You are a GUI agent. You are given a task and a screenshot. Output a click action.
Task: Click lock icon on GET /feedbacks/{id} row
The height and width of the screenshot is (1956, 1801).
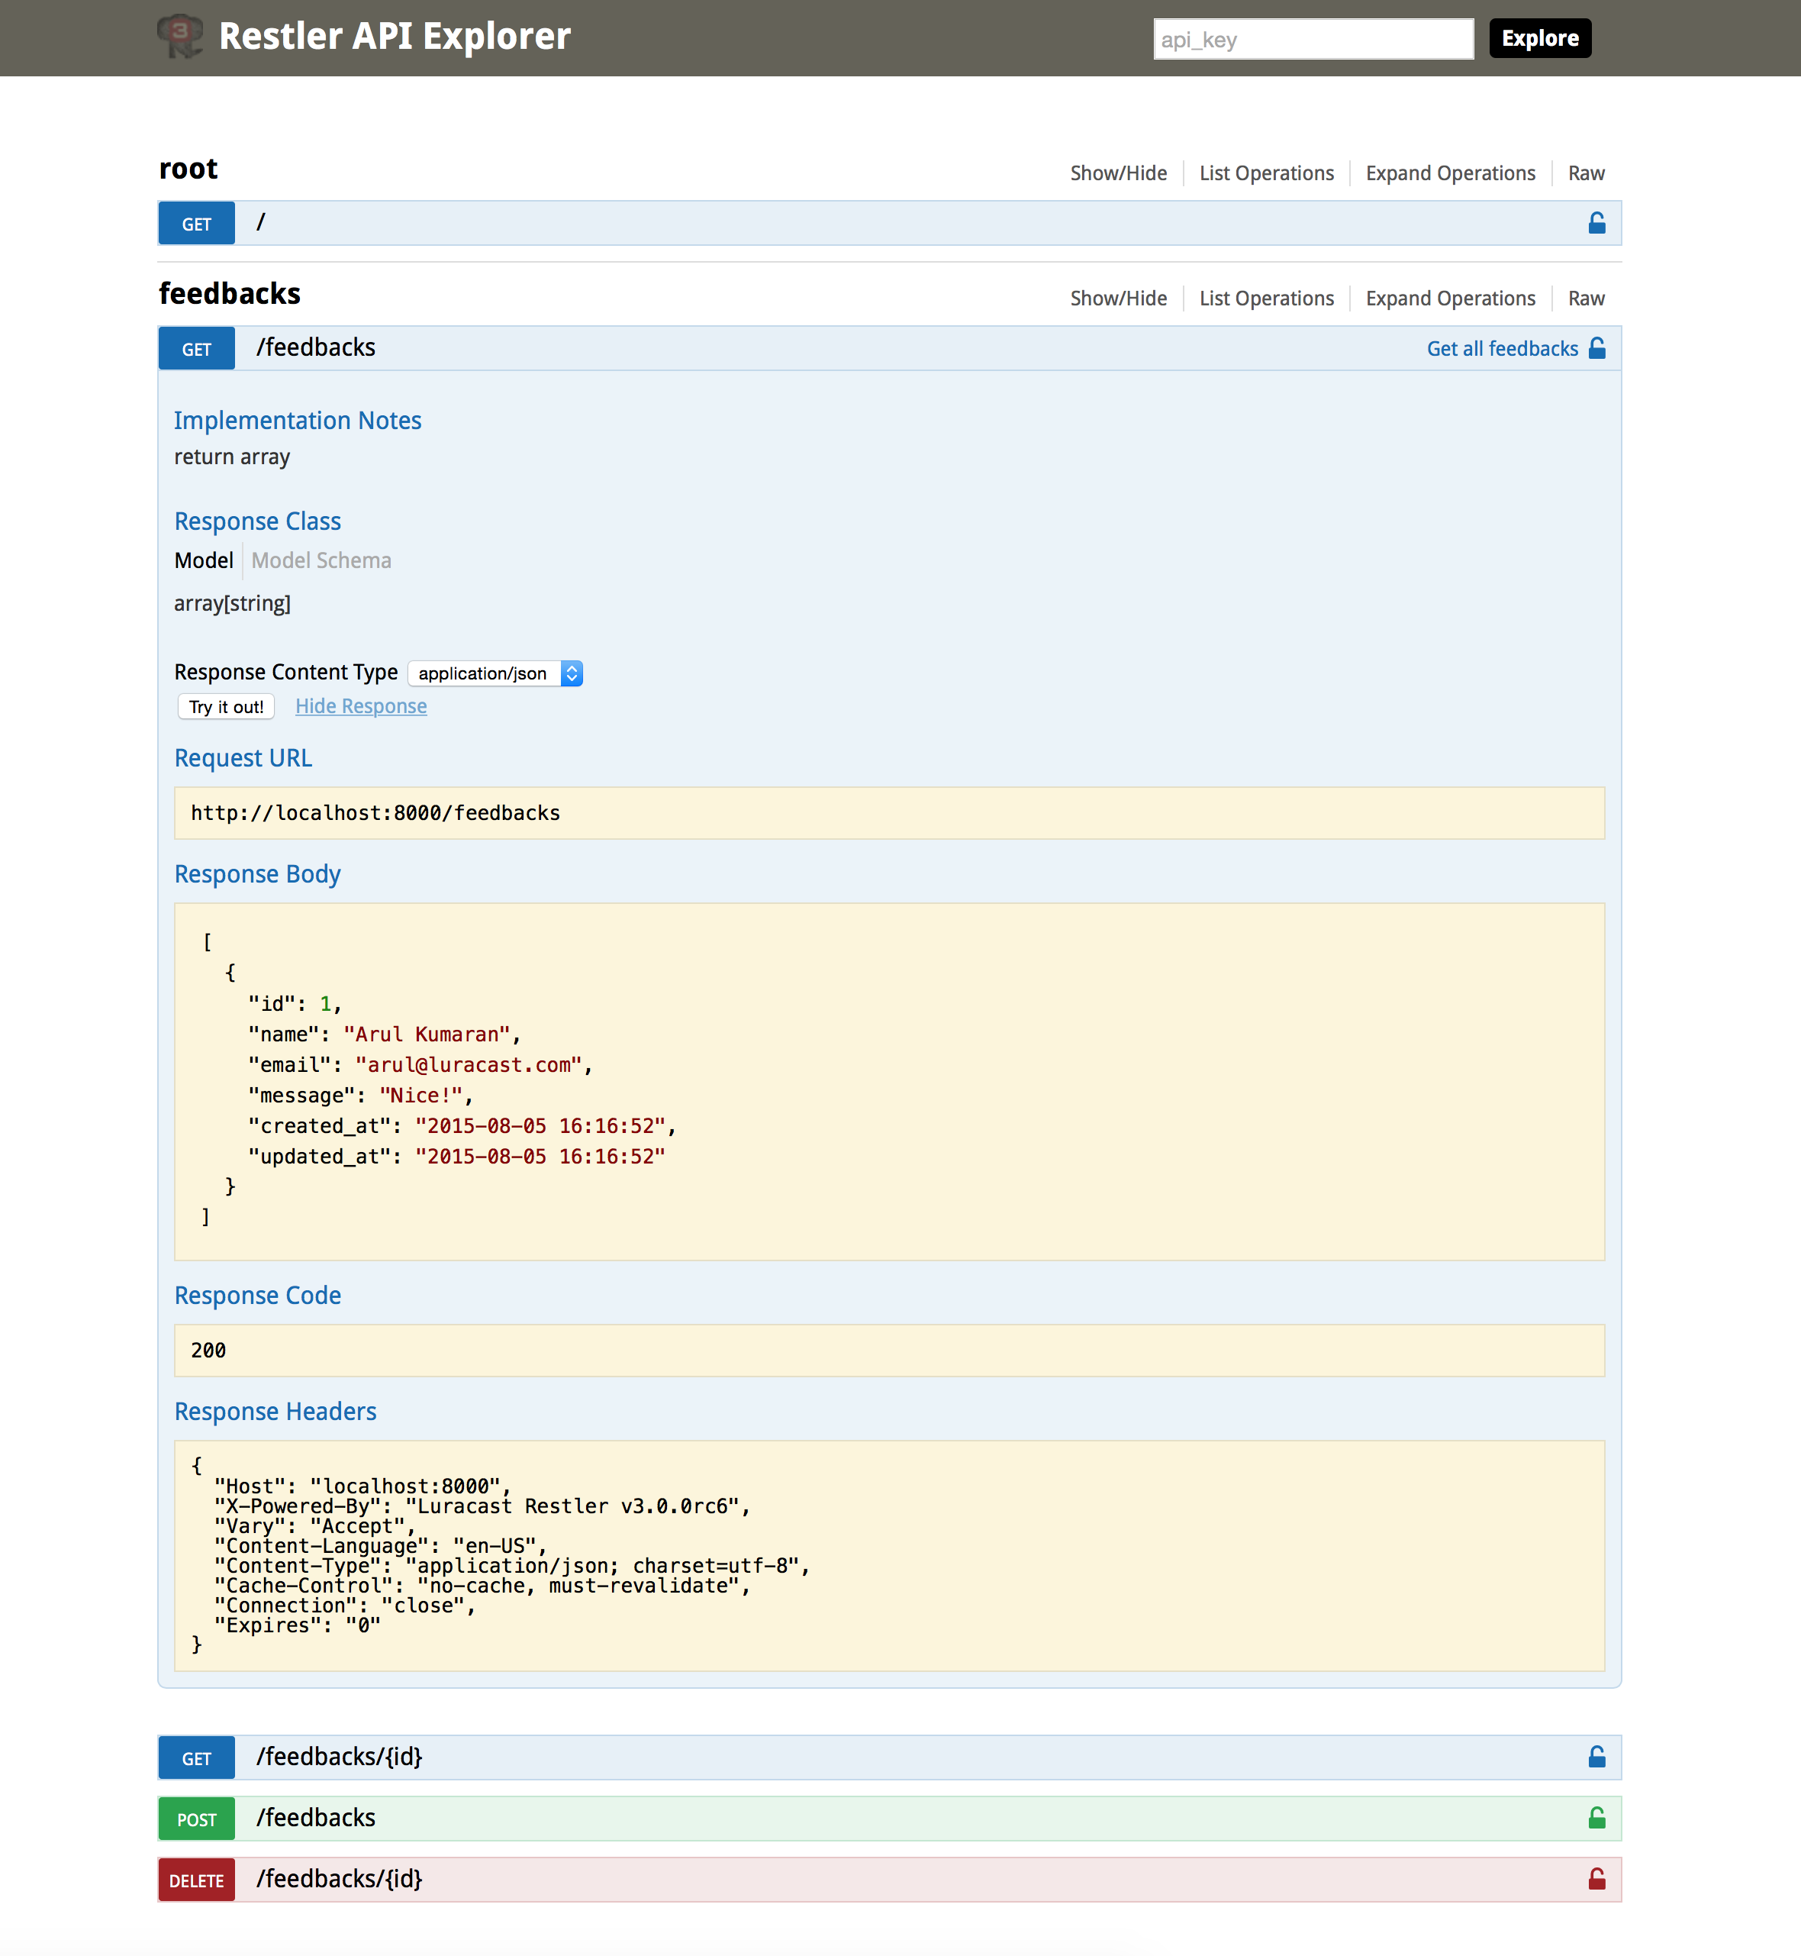click(x=1596, y=1757)
